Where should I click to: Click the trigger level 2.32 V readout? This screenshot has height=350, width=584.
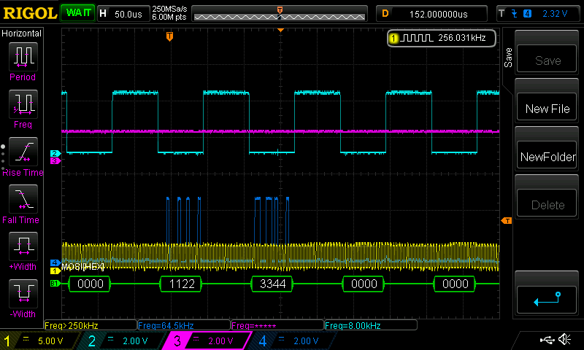(555, 14)
